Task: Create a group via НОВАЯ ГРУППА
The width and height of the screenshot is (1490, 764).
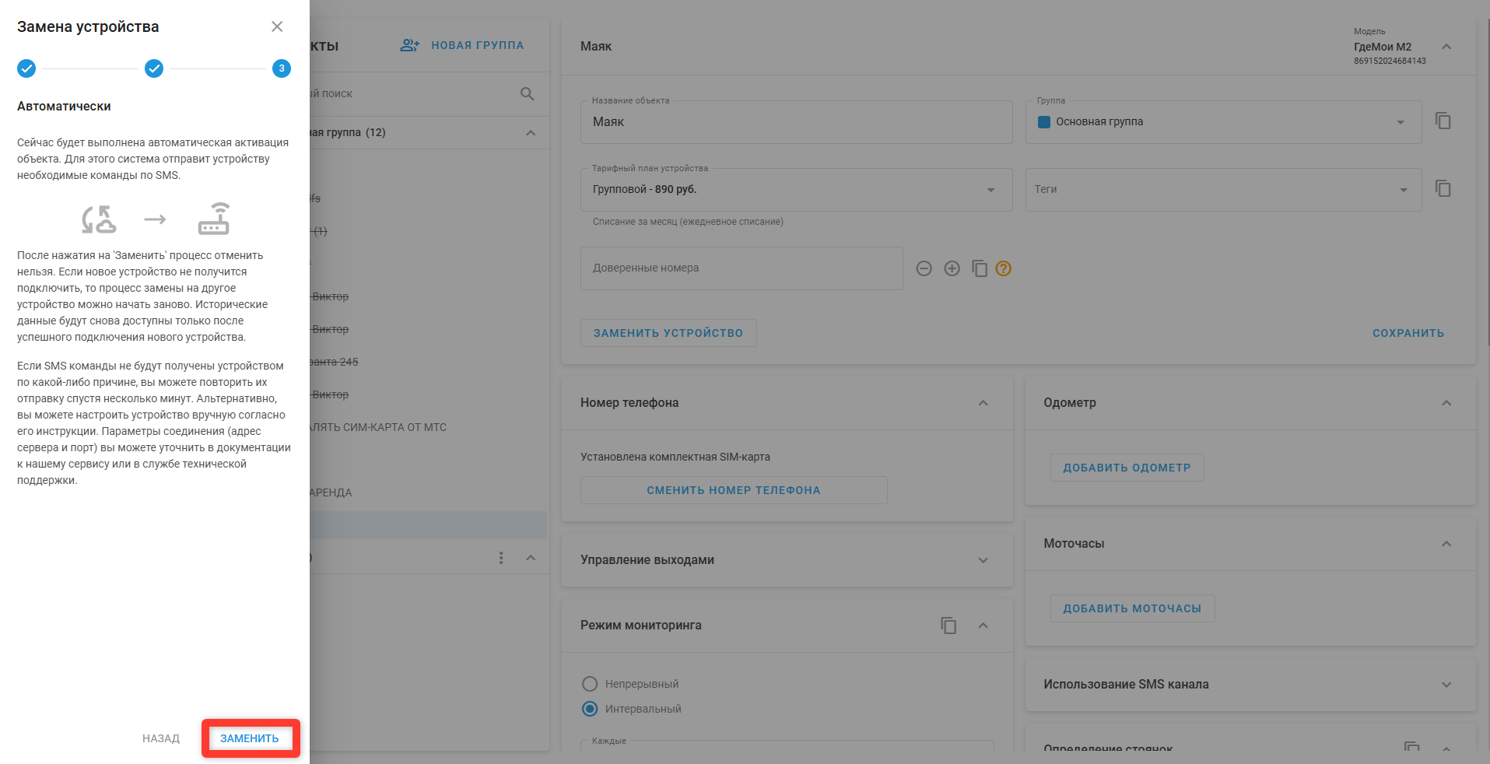Action: point(462,45)
